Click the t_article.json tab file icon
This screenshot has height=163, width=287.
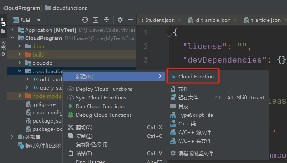[247, 20]
